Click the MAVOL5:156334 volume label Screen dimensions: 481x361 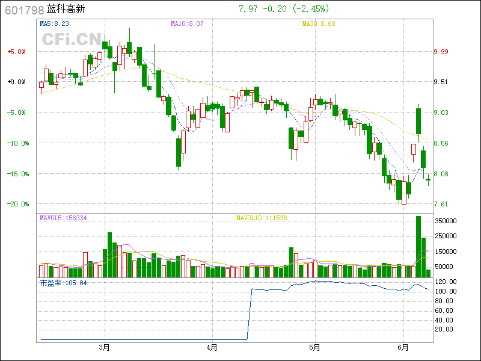[x=63, y=218]
